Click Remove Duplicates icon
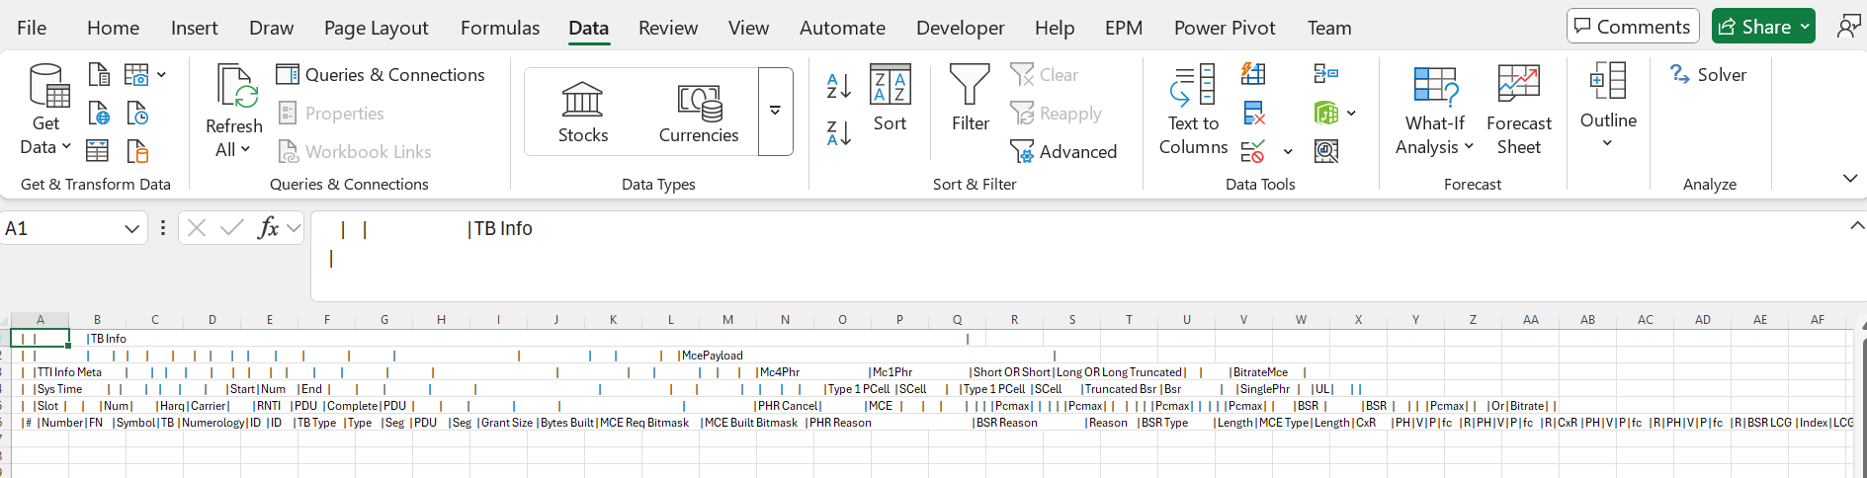The height and width of the screenshot is (478, 1867). pyautogui.click(x=1253, y=113)
